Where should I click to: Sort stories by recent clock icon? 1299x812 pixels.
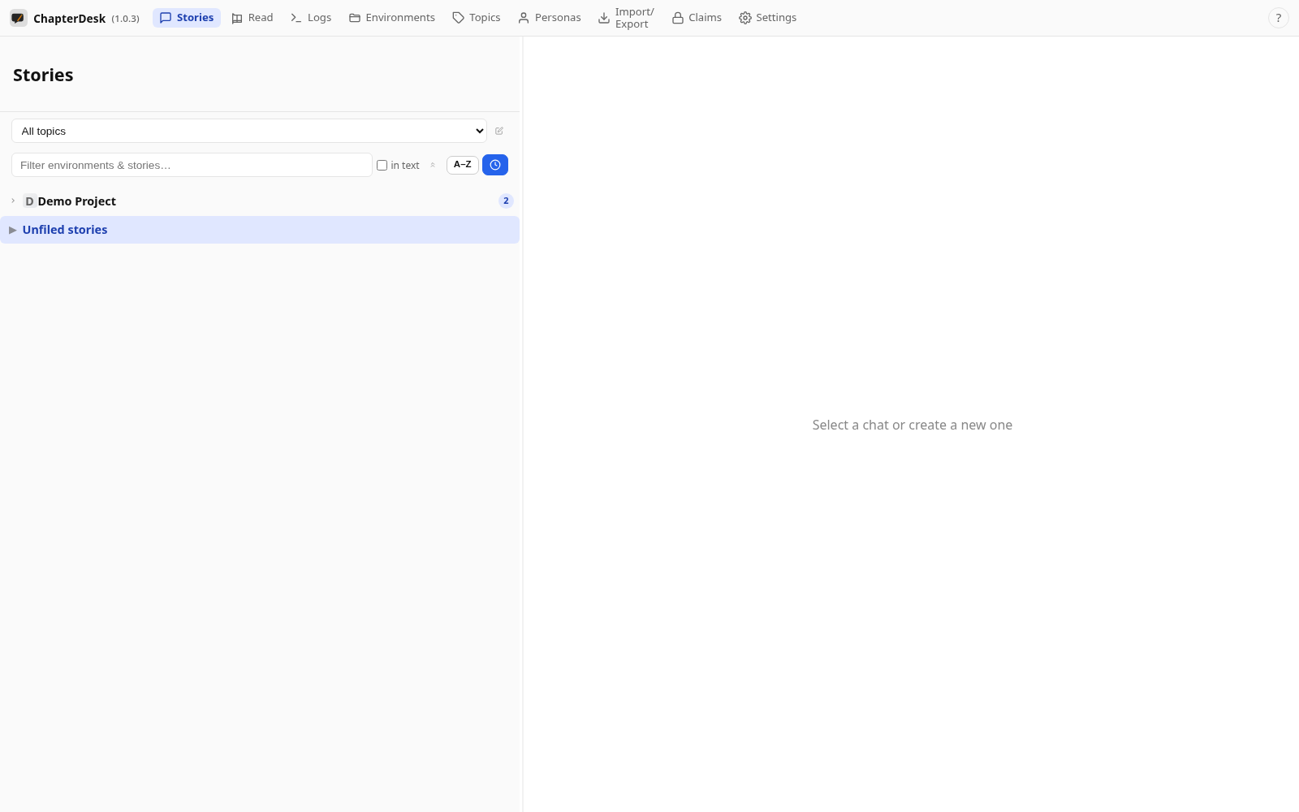pos(495,165)
